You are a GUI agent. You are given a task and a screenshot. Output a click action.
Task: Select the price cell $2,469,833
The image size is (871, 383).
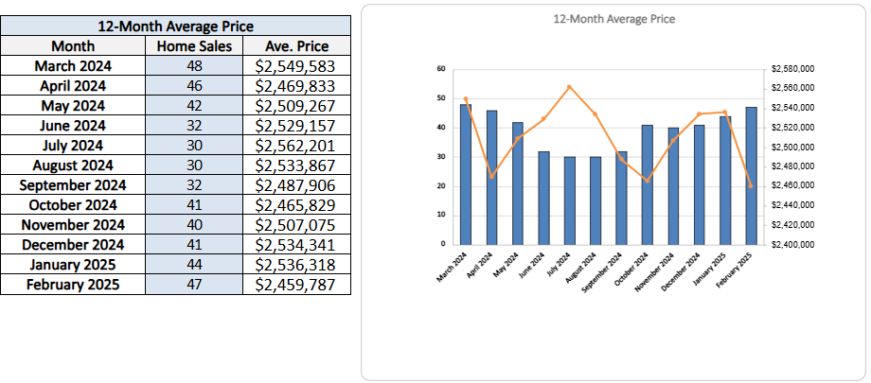(297, 86)
